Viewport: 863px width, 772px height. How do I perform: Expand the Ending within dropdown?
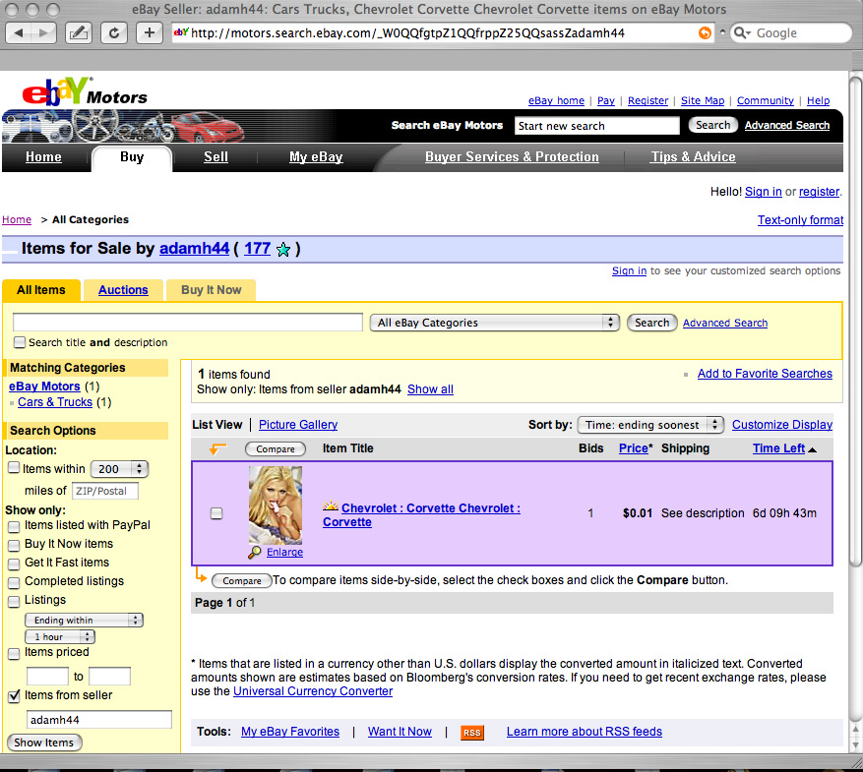click(x=84, y=621)
